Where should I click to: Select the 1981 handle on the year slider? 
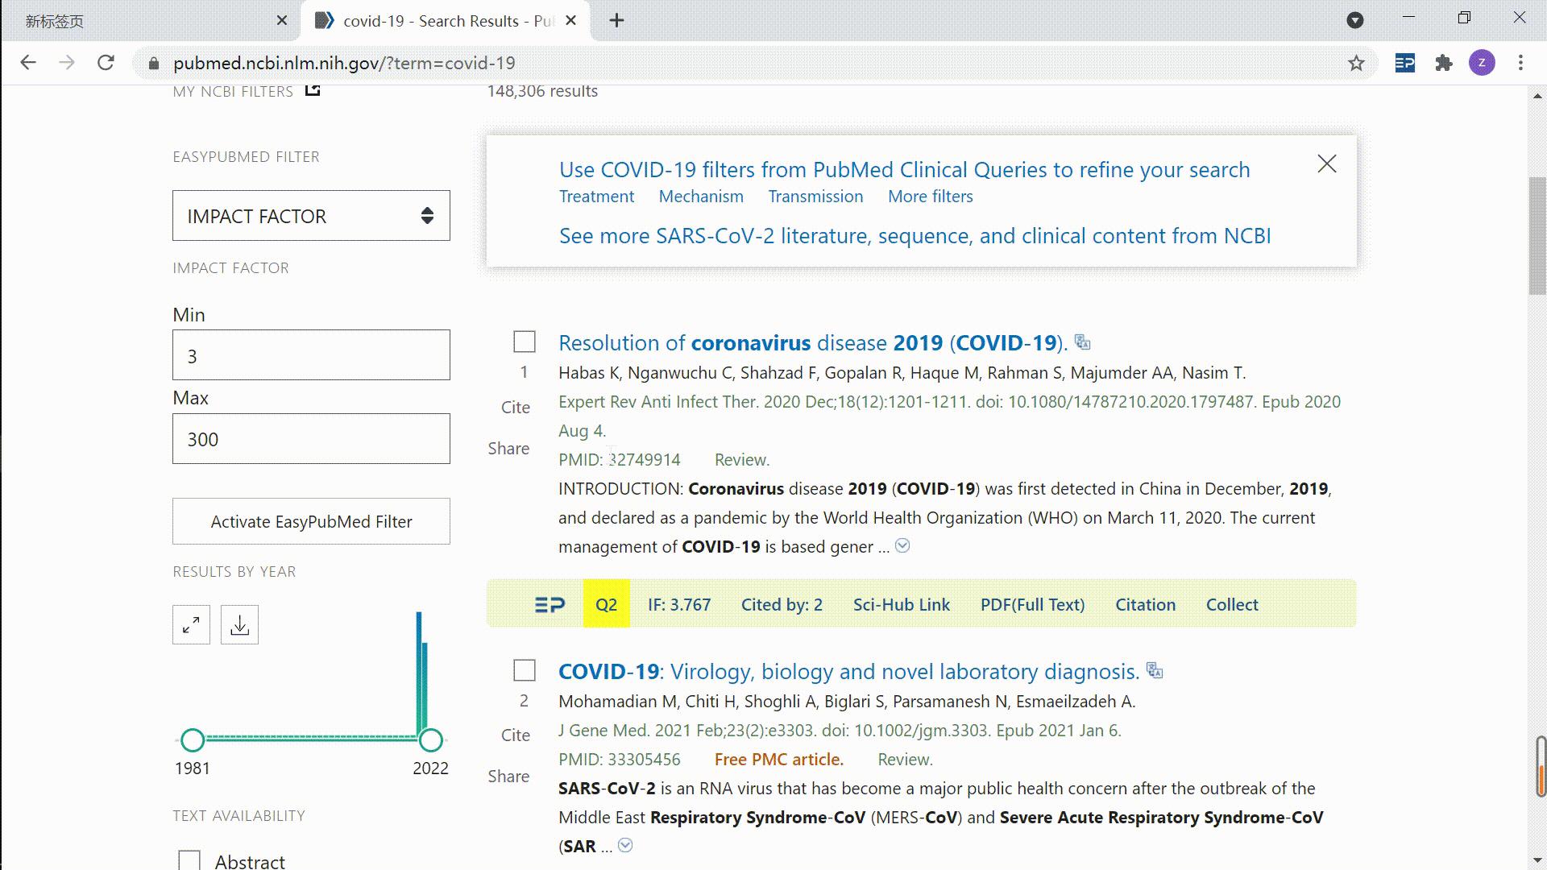coord(193,738)
